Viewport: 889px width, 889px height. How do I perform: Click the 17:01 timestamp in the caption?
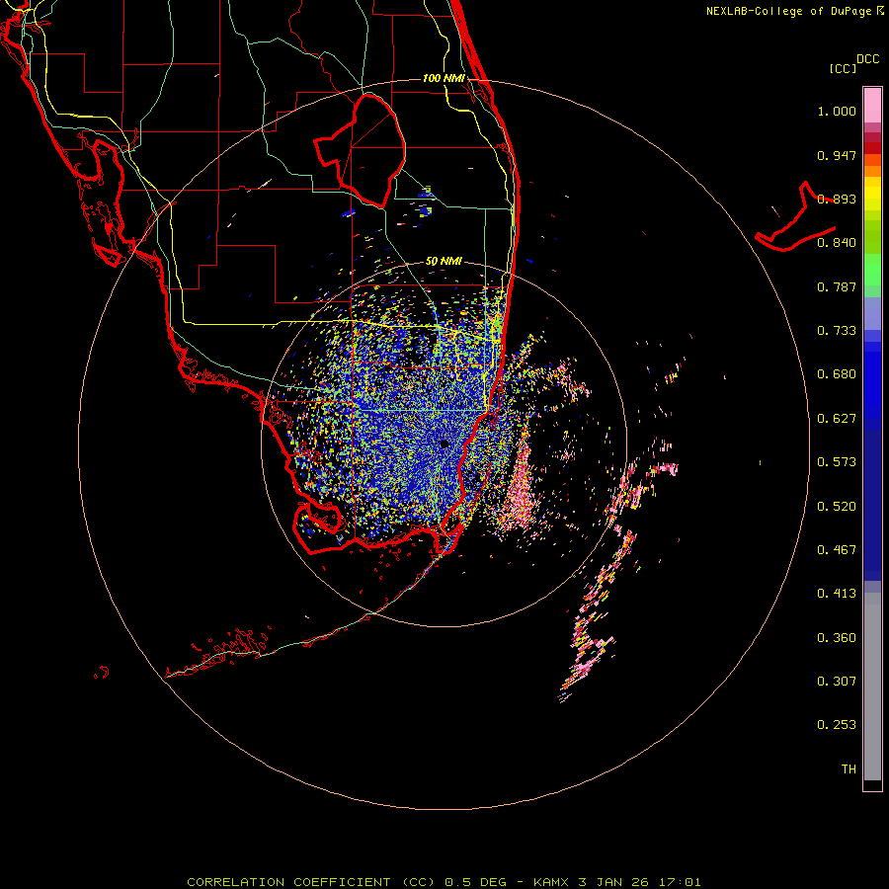point(680,882)
